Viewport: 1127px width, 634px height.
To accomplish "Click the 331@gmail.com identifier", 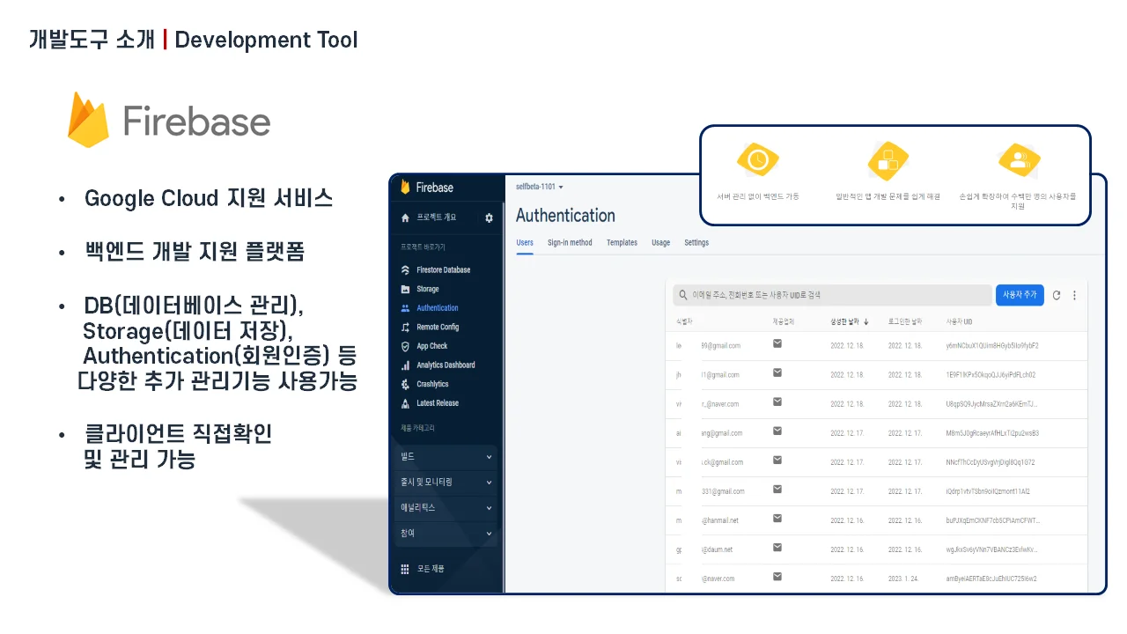I will click(723, 491).
